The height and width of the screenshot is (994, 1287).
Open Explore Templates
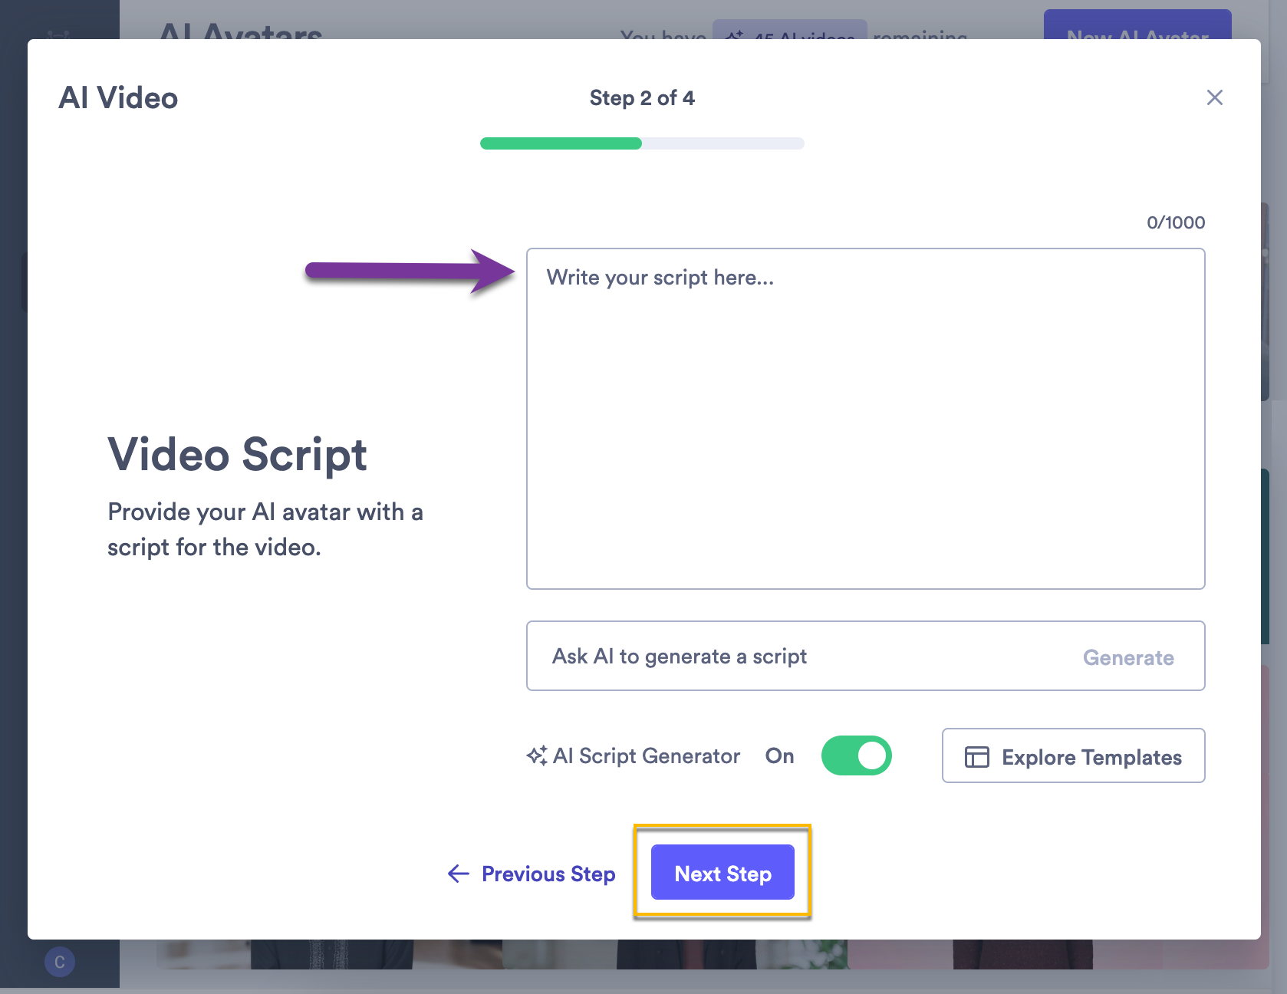pyautogui.click(x=1073, y=756)
